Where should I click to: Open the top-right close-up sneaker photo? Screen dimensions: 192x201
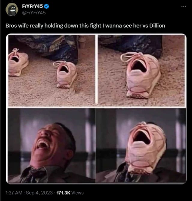point(141,70)
